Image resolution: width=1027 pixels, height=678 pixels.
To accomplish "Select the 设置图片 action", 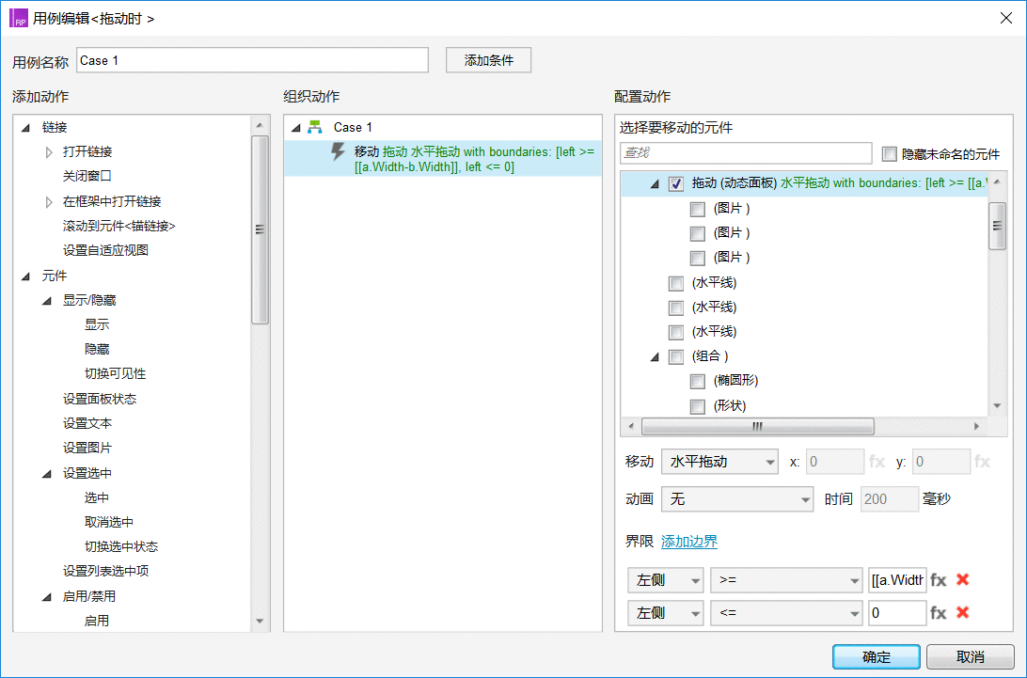I will click(87, 448).
